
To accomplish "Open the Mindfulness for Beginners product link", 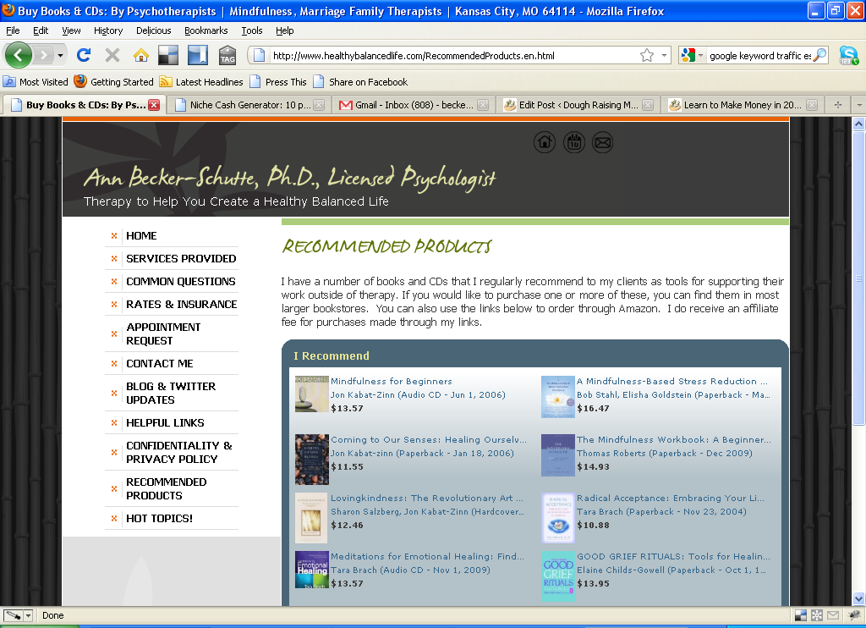I will (x=391, y=382).
